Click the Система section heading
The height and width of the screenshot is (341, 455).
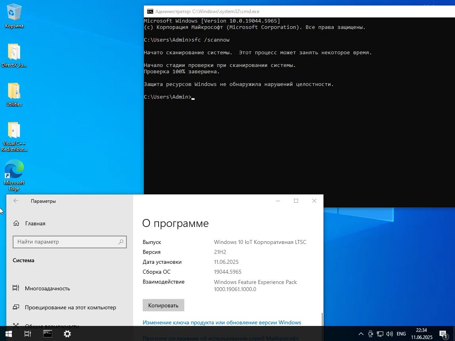pos(23,260)
